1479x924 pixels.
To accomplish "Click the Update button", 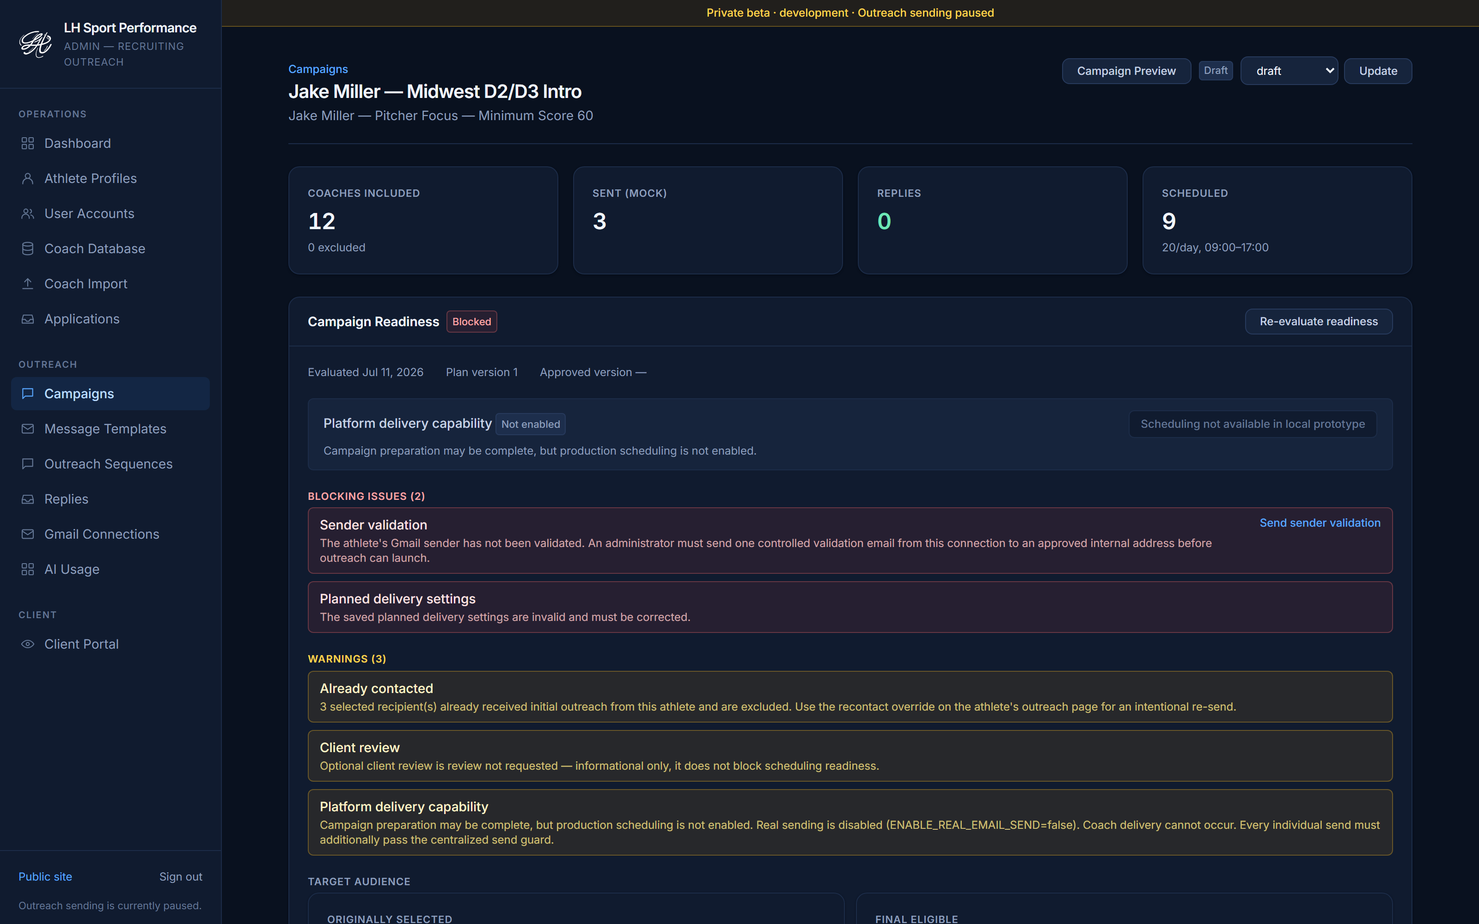I will (x=1377, y=71).
